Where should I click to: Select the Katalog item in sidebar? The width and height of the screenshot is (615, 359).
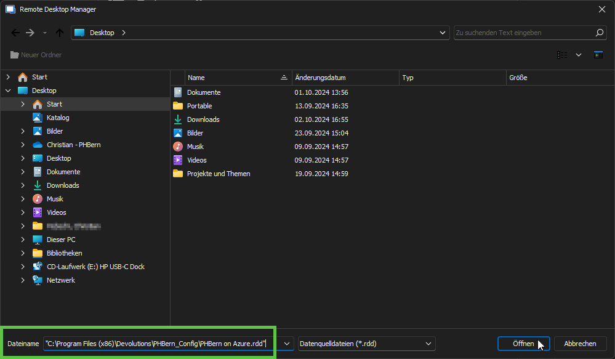click(58, 118)
